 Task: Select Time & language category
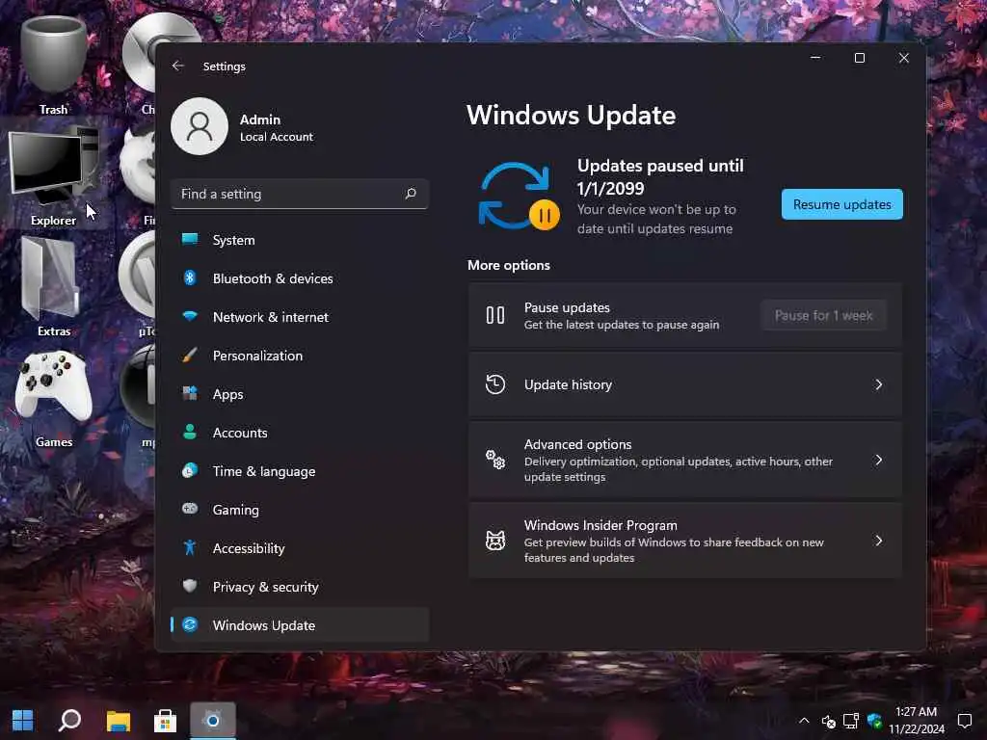tap(300, 470)
